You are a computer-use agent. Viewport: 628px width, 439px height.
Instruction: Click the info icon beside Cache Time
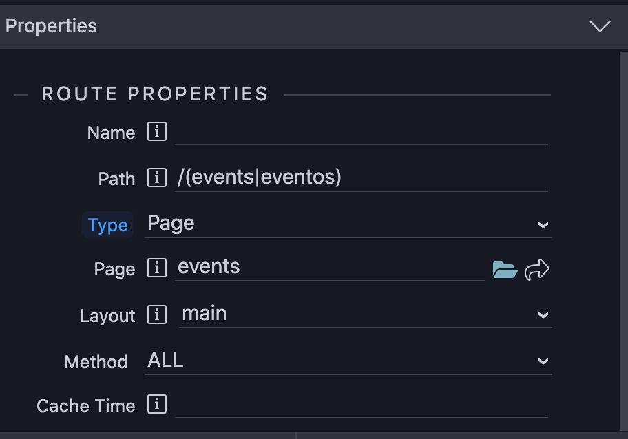click(157, 404)
